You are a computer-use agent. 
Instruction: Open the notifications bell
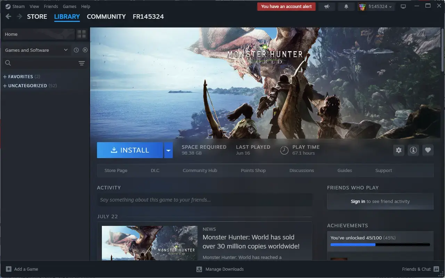[346, 7]
